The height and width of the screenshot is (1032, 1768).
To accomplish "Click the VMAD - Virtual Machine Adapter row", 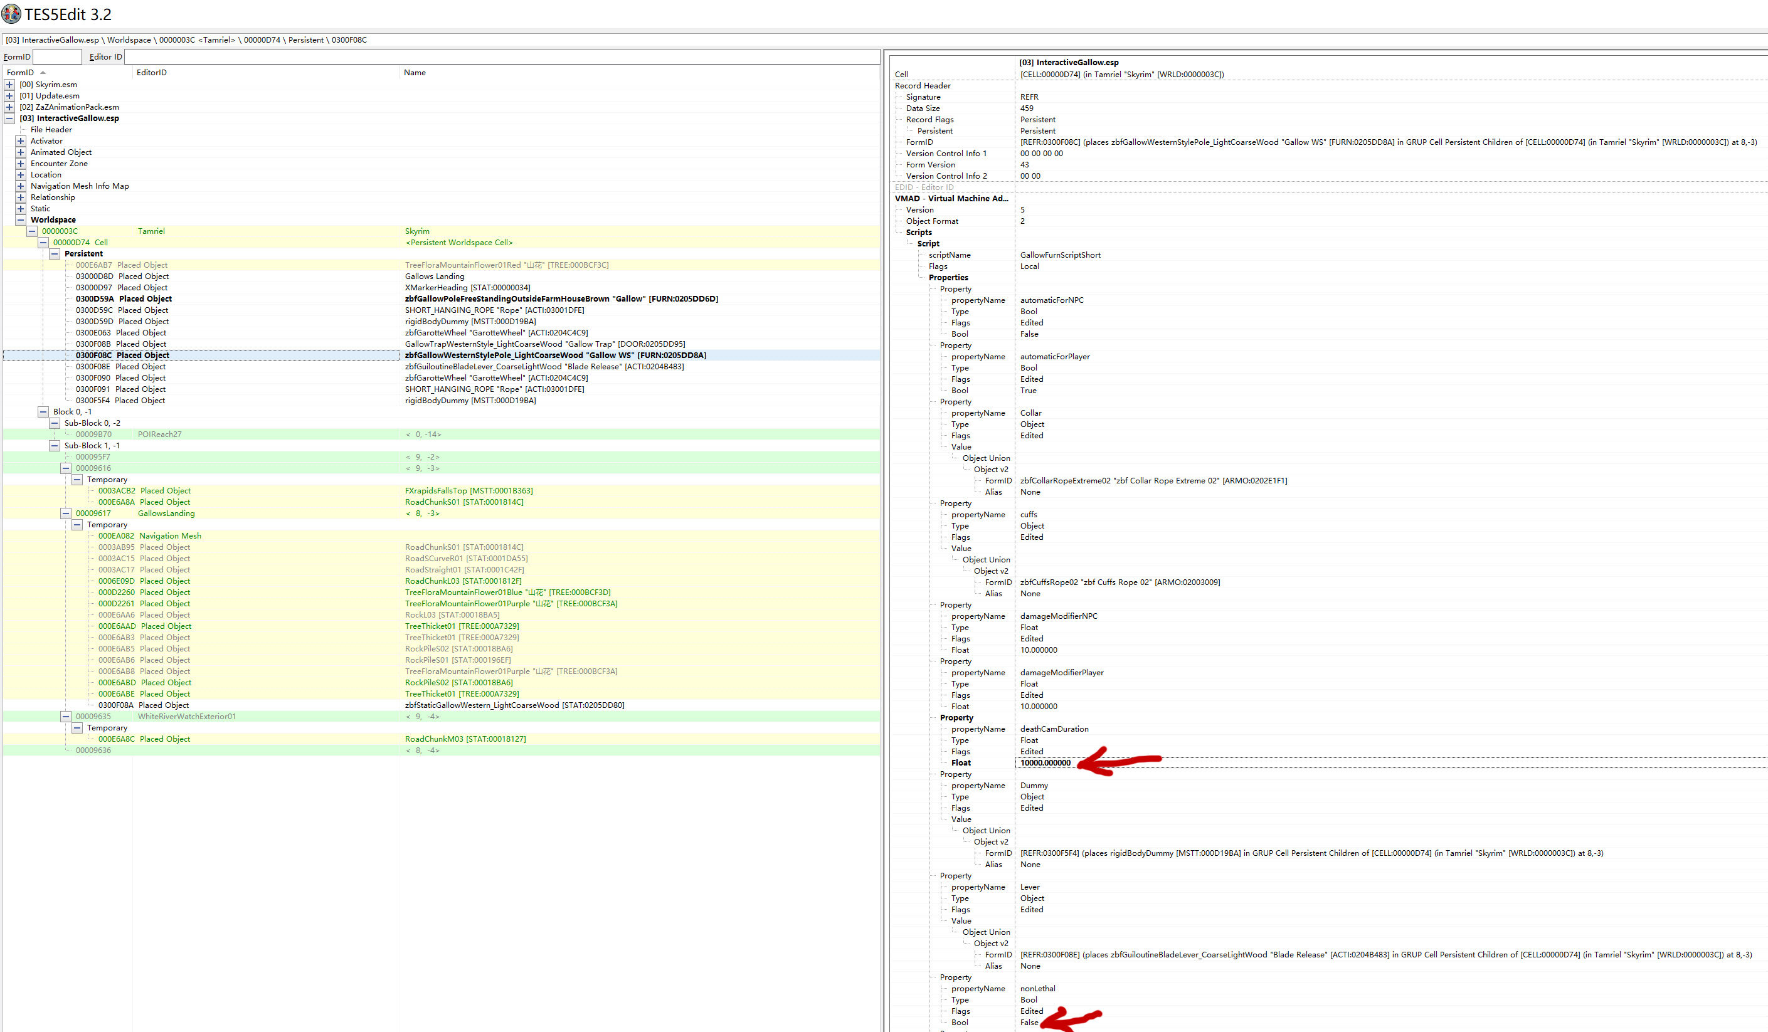I will 951,199.
